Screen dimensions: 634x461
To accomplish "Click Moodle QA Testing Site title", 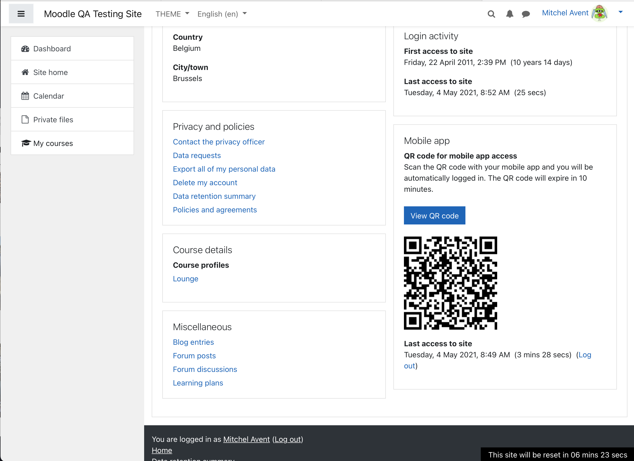I will coord(93,14).
